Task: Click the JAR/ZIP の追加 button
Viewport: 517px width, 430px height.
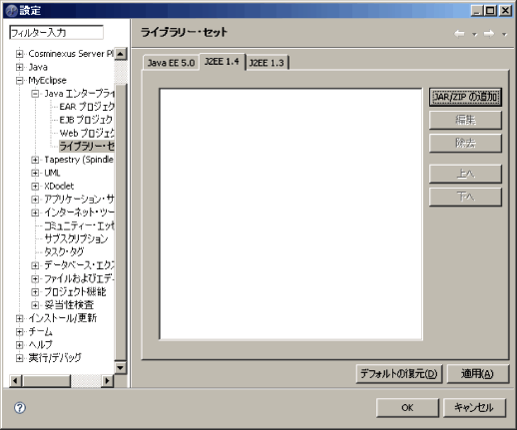Action: tap(465, 97)
